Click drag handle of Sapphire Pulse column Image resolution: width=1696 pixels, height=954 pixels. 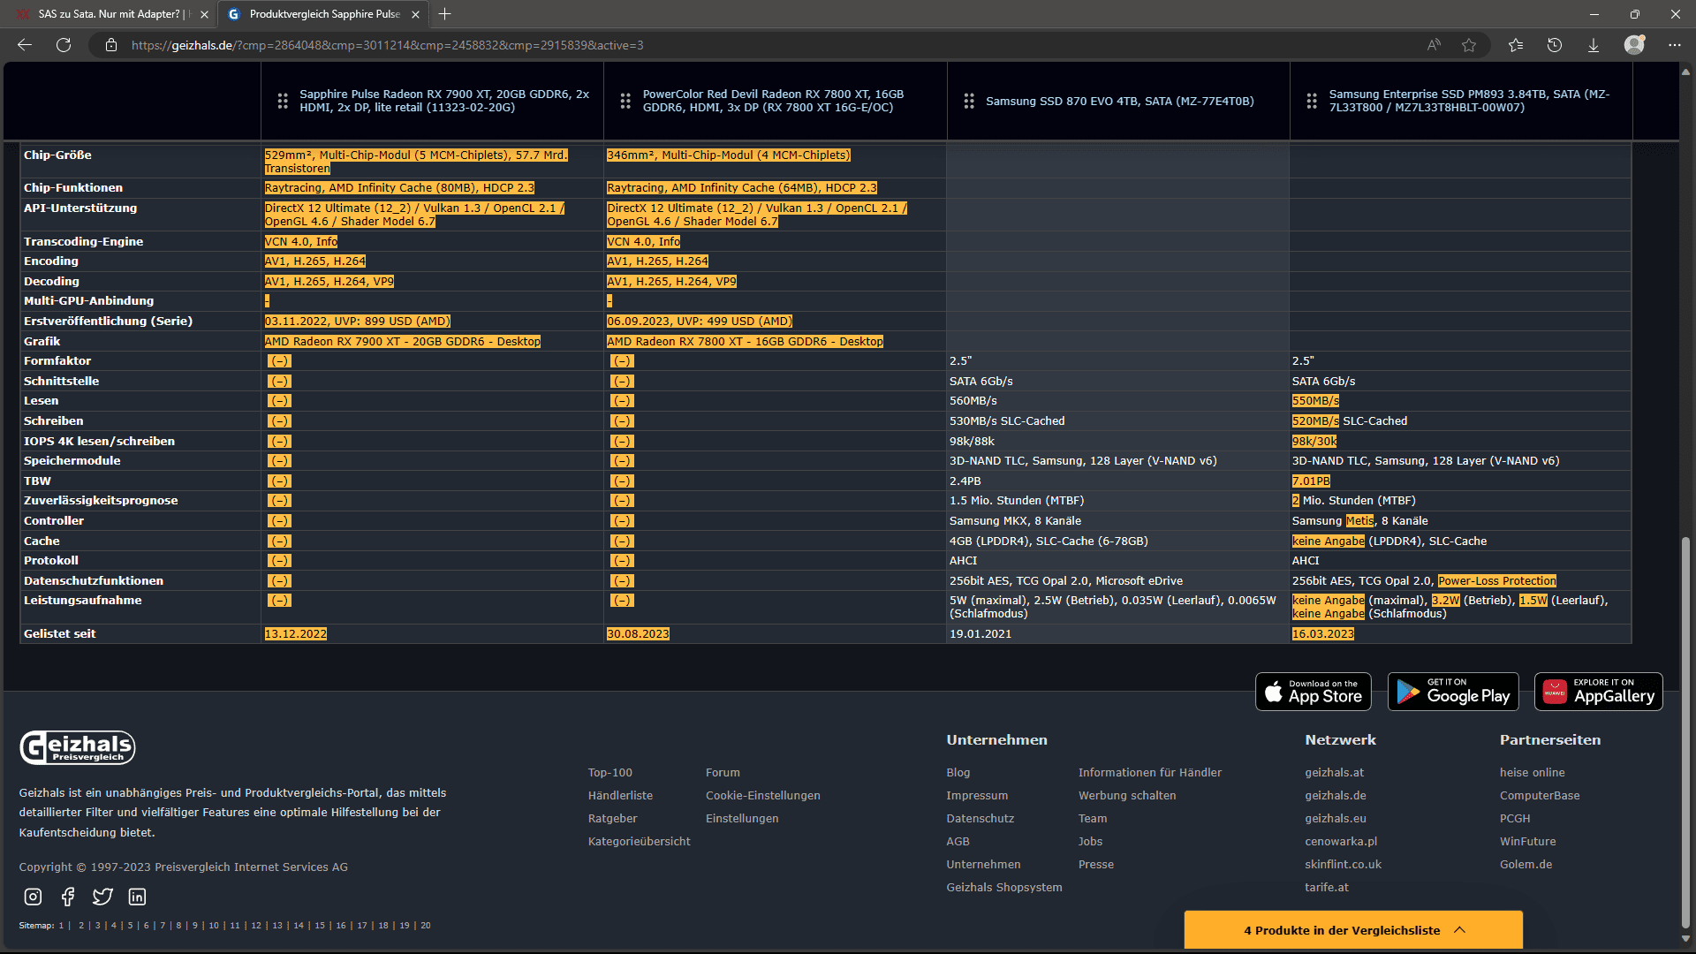click(283, 102)
